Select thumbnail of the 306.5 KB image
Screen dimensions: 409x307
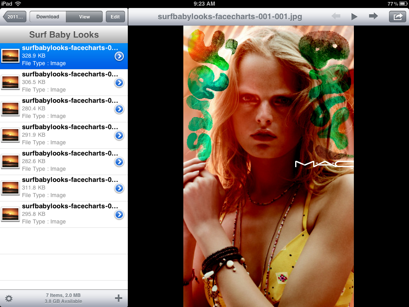coord(10,82)
